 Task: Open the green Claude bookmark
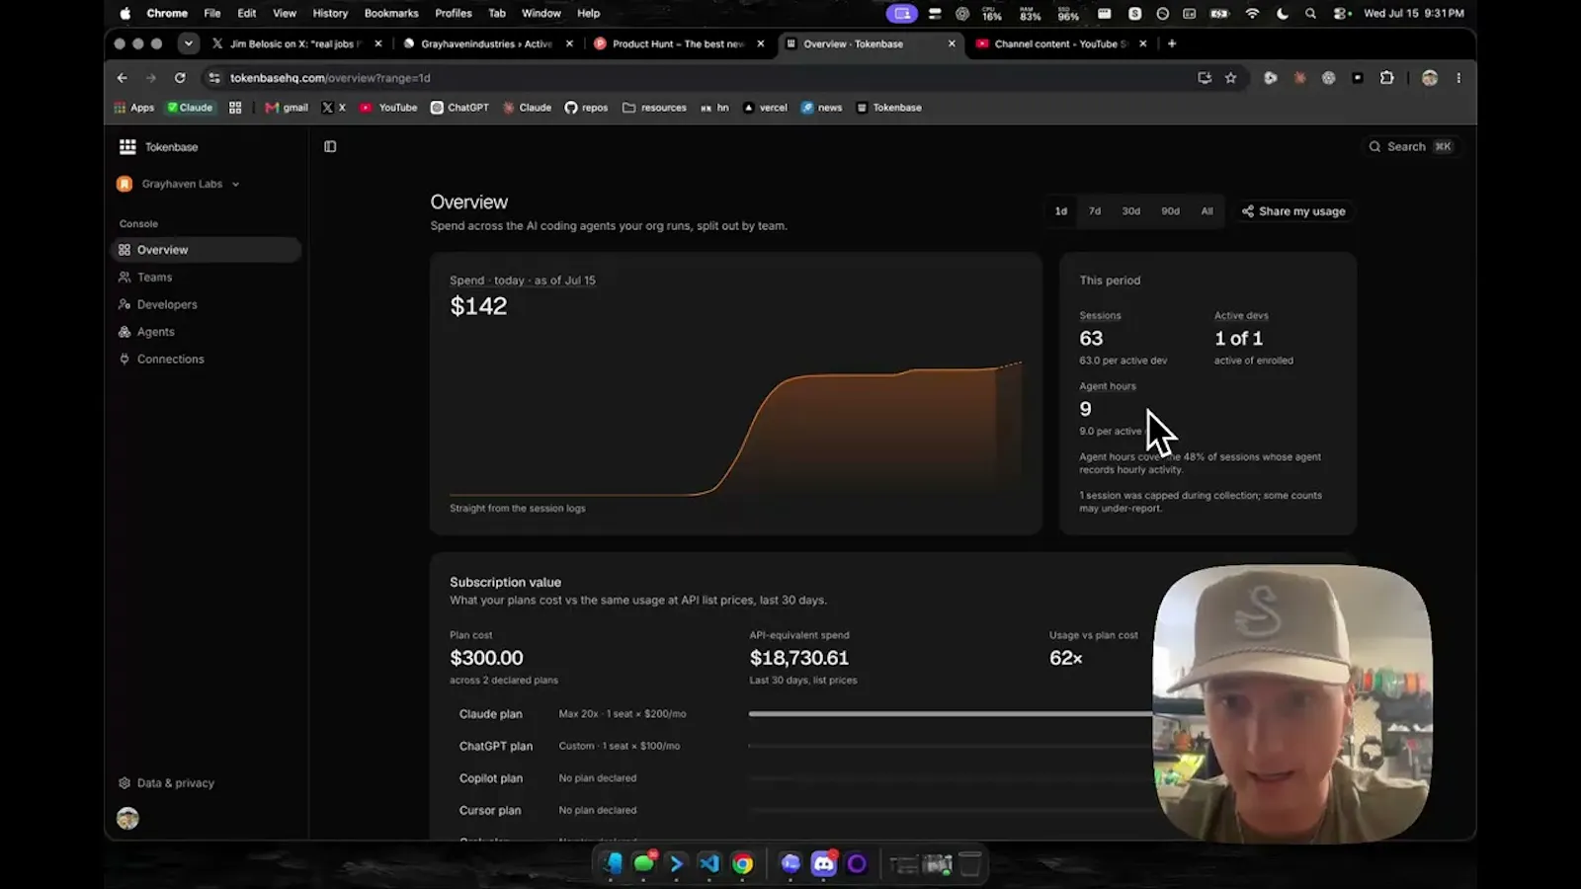tap(191, 108)
